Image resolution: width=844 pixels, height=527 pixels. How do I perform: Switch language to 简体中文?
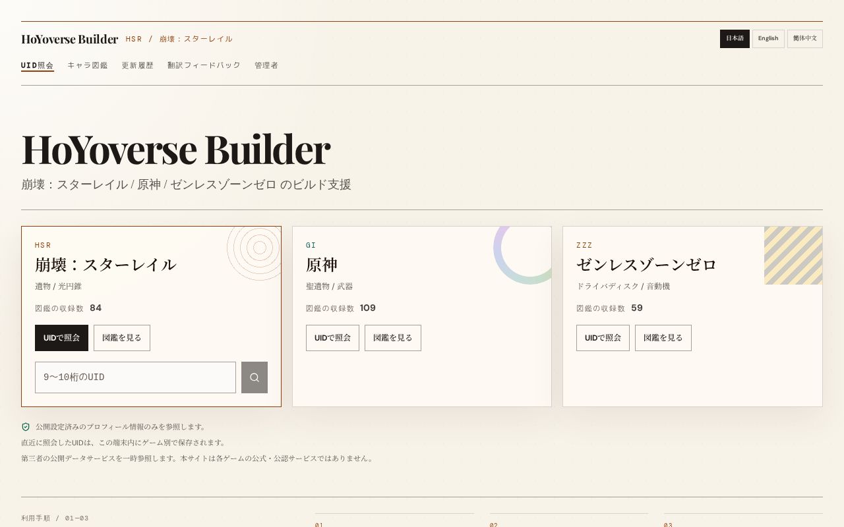[805, 39]
